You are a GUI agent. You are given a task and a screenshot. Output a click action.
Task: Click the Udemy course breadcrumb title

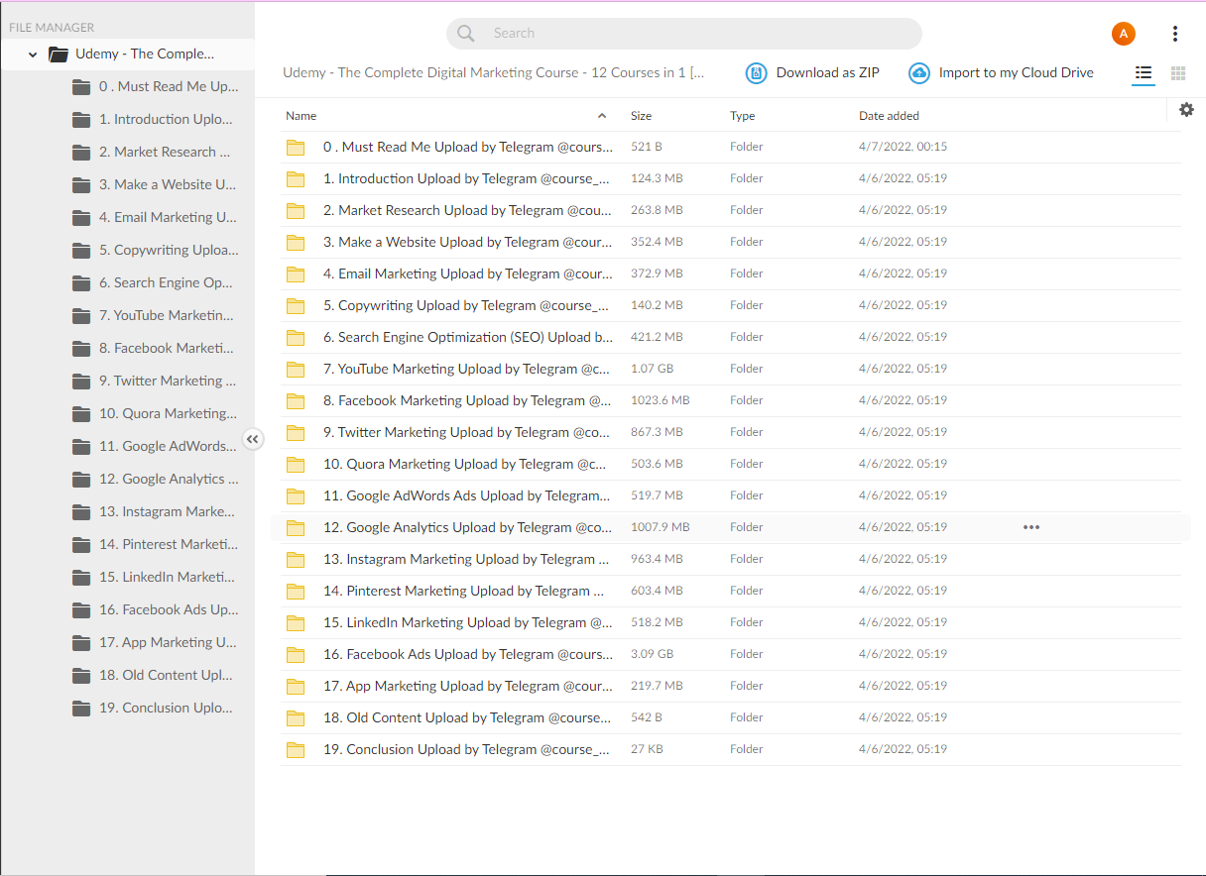coord(494,72)
